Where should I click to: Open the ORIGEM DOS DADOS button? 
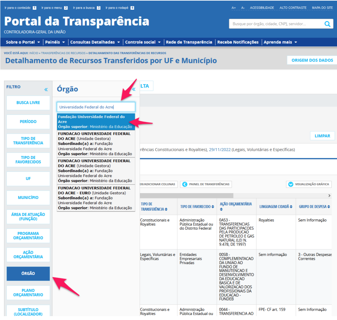pyautogui.click(x=312, y=60)
